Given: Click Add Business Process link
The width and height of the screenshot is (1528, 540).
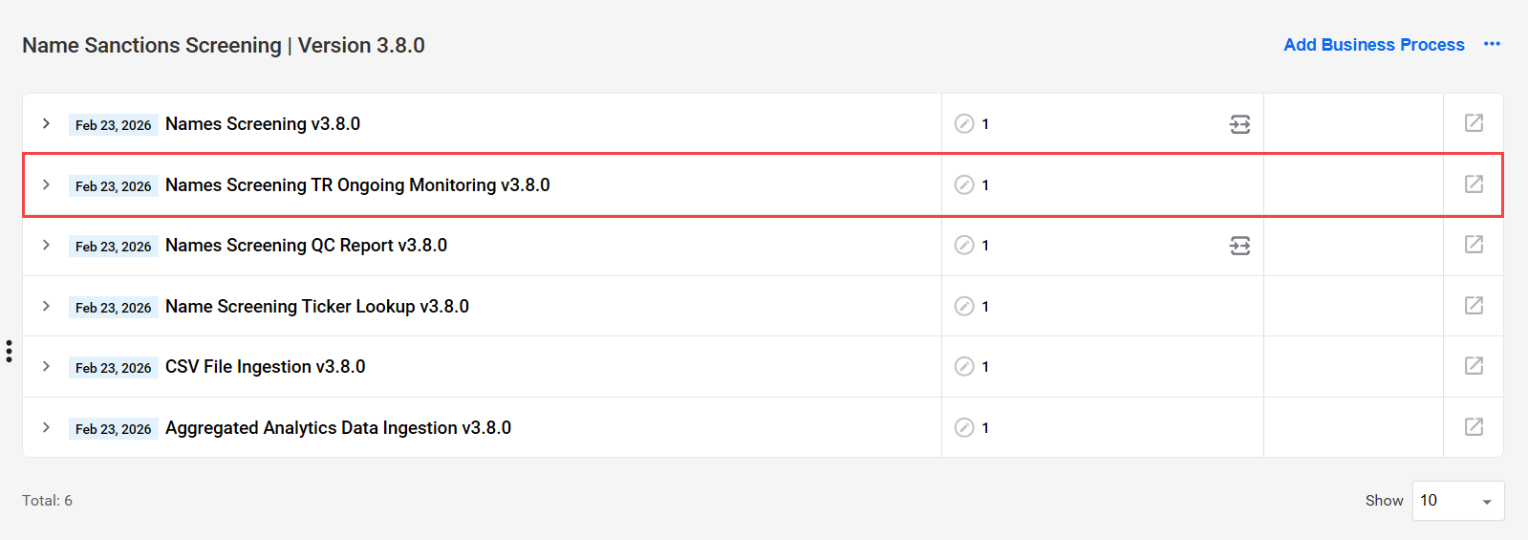Looking at the screenshot, I should [1373, 45].
